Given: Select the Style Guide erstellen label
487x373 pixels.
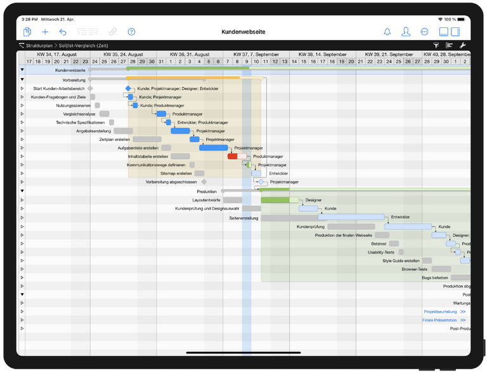Looking at the screenshot, I should [401, 261].
